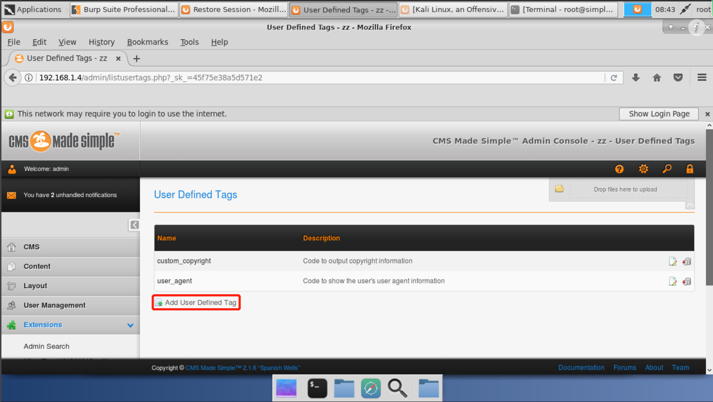Edit the custom_copyright tag

pos(672,261)
